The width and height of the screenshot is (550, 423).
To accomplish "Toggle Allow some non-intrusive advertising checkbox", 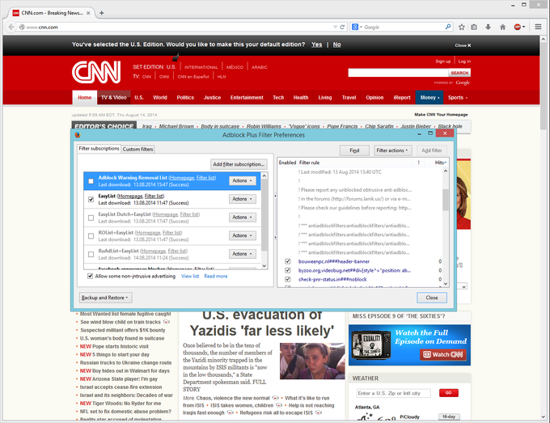I will click(x=90, y=276).
